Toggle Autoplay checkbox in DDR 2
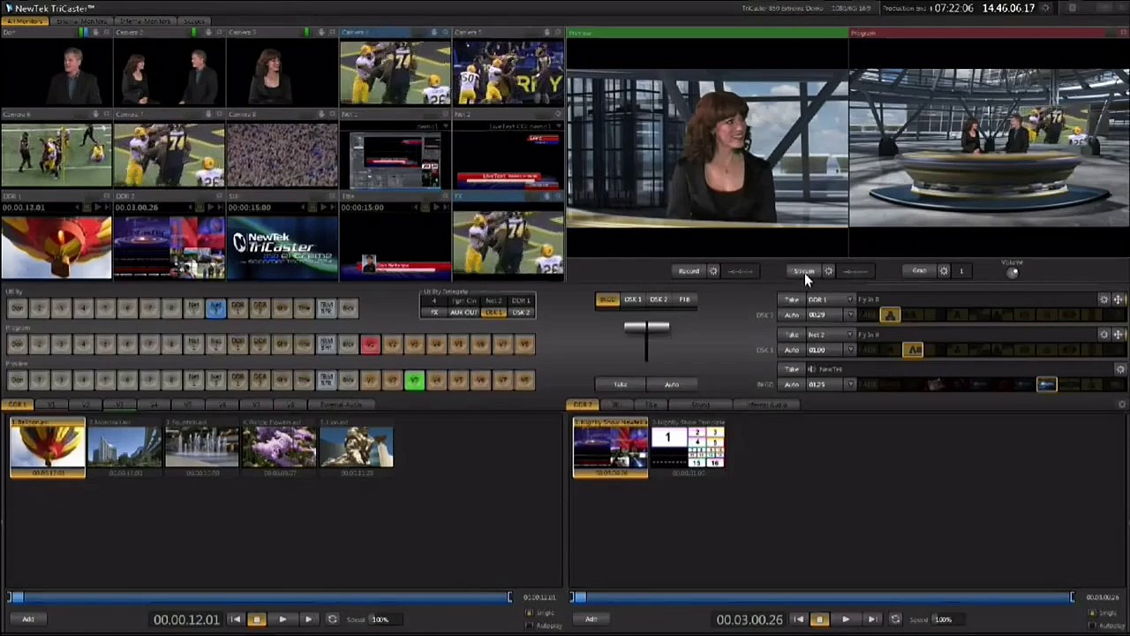Viewport: 1130px width, 636px height. click(x=1093, y=625)
